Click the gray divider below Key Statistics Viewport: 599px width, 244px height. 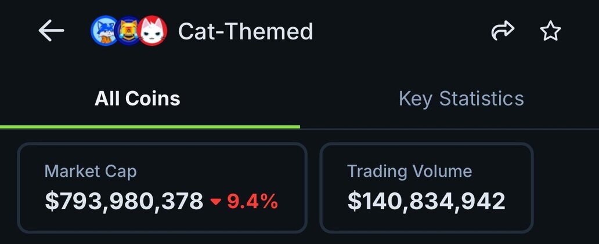pos(449,128)
